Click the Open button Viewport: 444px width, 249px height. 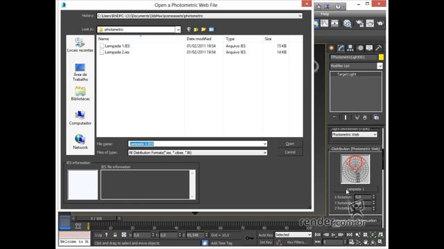pos(290,144)
